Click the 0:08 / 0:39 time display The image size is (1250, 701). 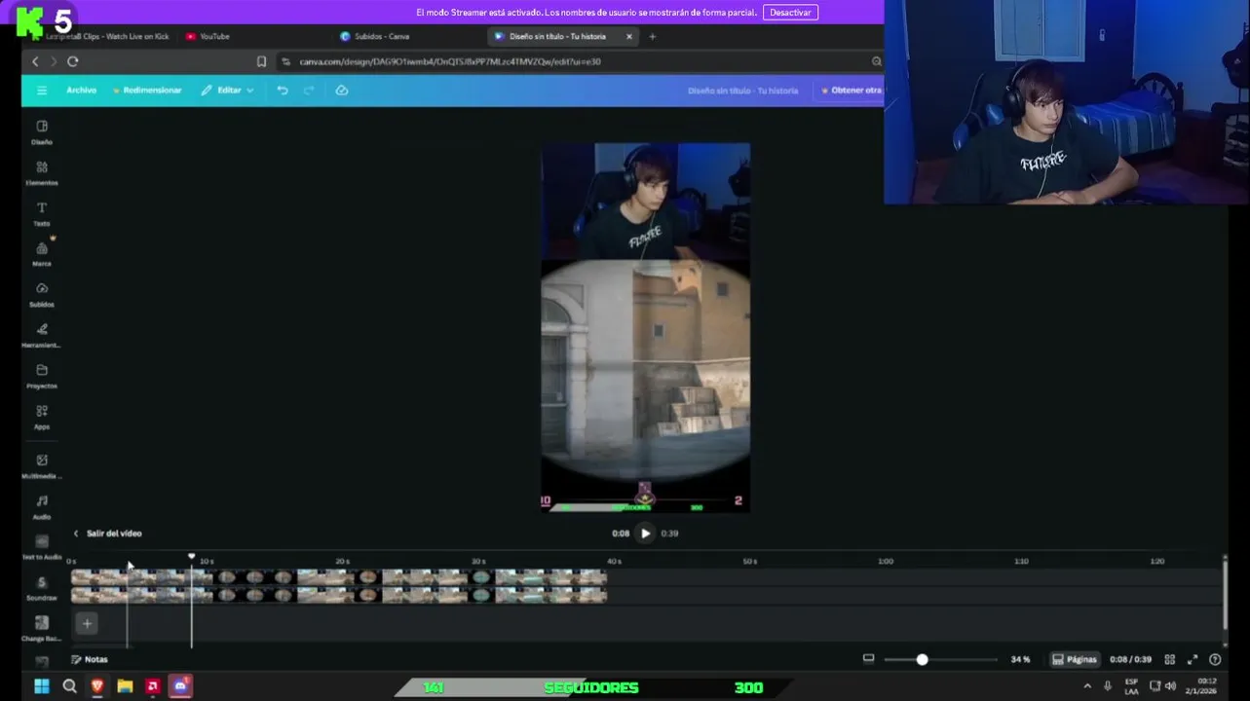(1130, 659)
